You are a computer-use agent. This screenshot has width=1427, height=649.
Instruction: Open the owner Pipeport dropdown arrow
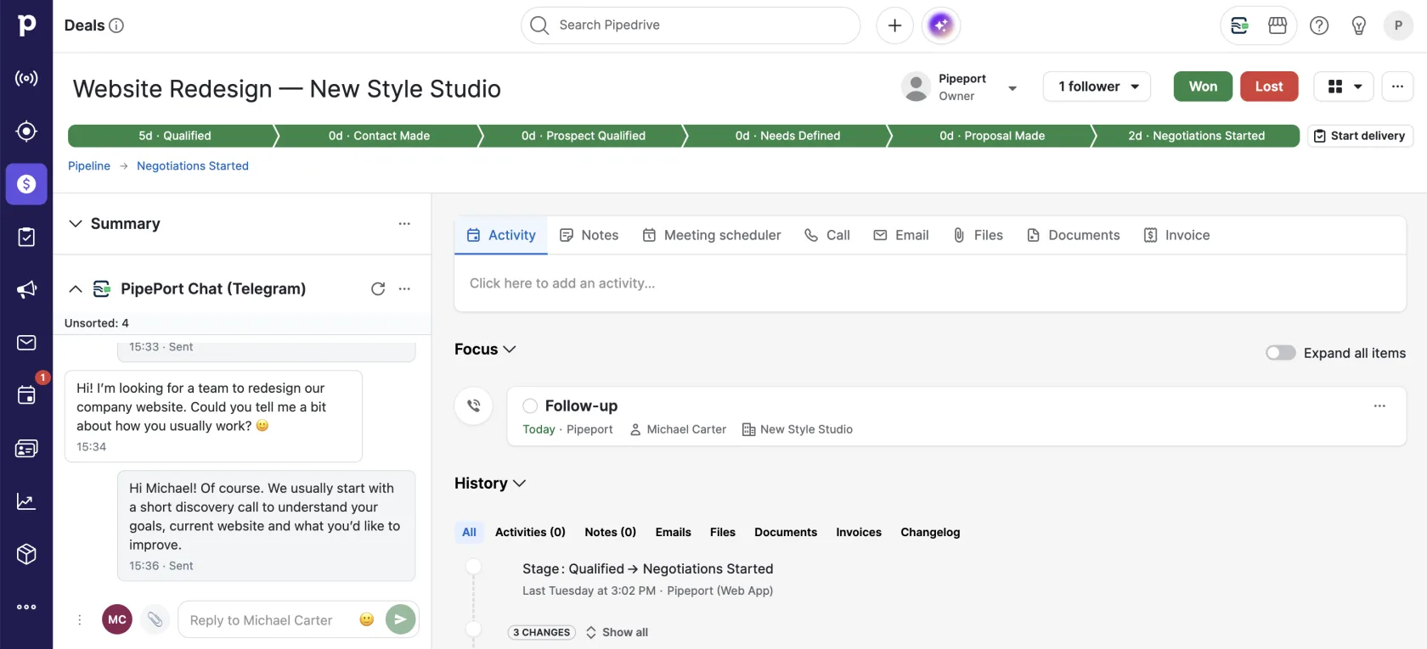[x=1012, y=88]
